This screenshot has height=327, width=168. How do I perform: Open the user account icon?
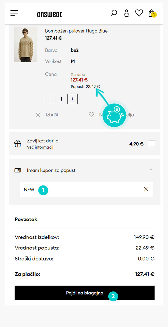[126, 13]
